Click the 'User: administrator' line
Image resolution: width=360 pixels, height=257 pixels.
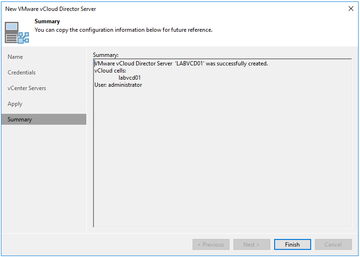click(118, 85)
